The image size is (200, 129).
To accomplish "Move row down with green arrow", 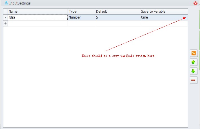I will click(x=194, y=71).
